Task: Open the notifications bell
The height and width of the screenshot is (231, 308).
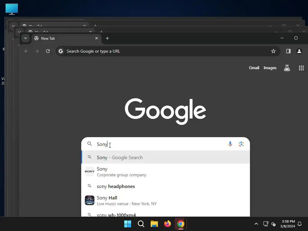Action: (x=300, y=224)
